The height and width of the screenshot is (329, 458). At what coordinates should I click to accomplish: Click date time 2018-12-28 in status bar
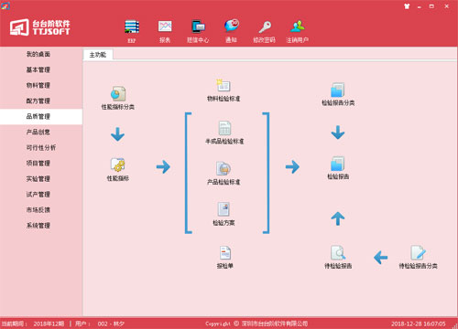click(419, 324)
